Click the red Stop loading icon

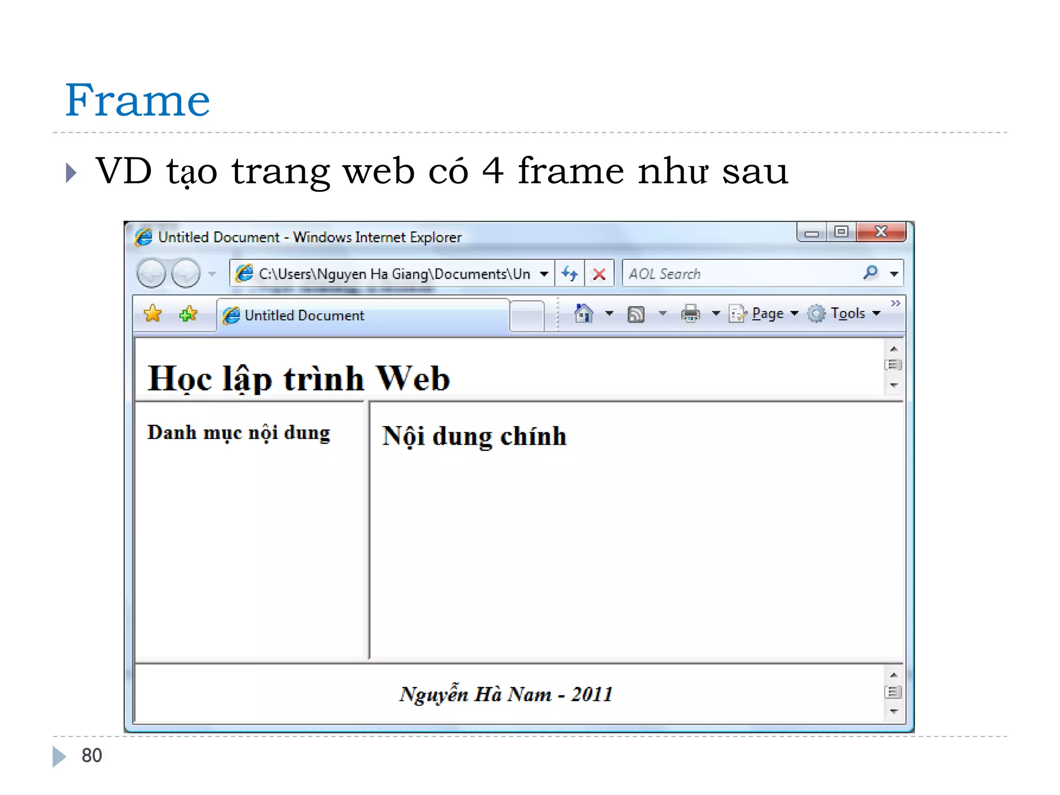click(599, 274)
